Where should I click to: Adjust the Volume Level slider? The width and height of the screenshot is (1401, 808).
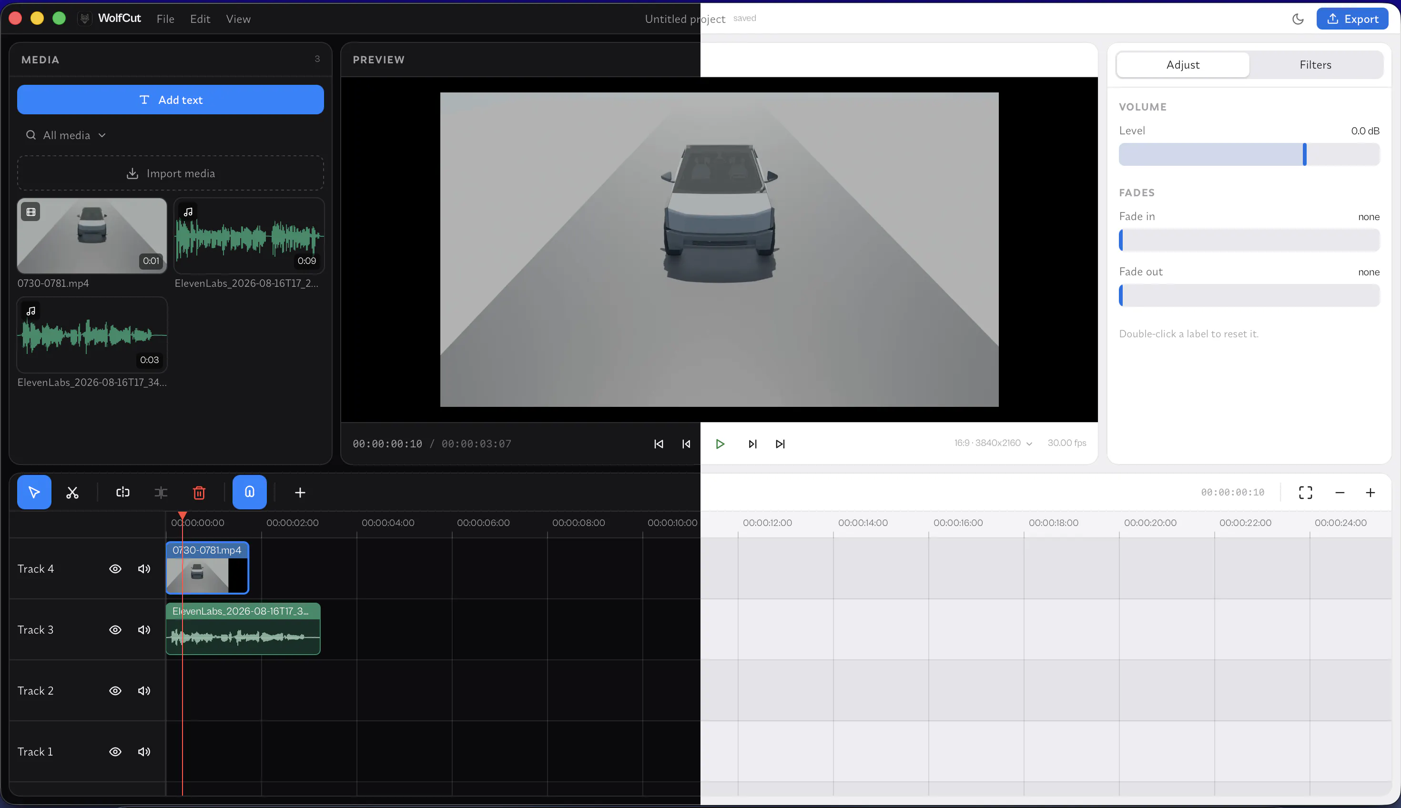click(1249, 154)
